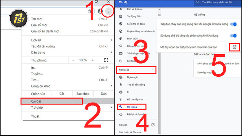Click the Hệ thống wrench icon
This screenshot has height=136, width=242.
[x=121, y=107]
